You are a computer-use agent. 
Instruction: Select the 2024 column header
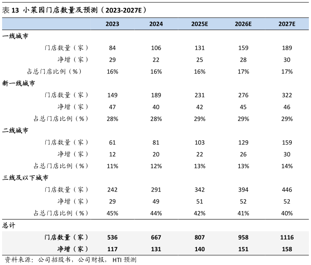pyautogui.click(x=156, y=24)
